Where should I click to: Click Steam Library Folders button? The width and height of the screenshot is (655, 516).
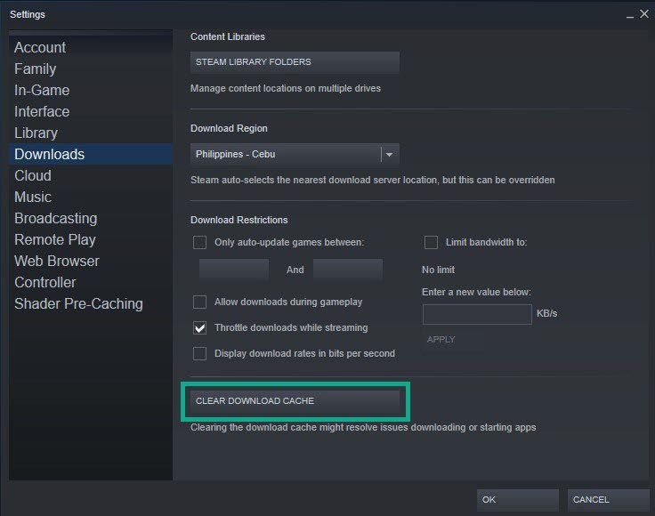[x=295, y=62]
